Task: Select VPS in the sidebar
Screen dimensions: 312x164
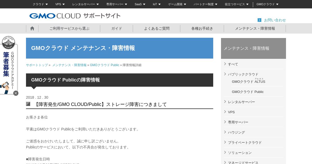Action: coord(231,112)
